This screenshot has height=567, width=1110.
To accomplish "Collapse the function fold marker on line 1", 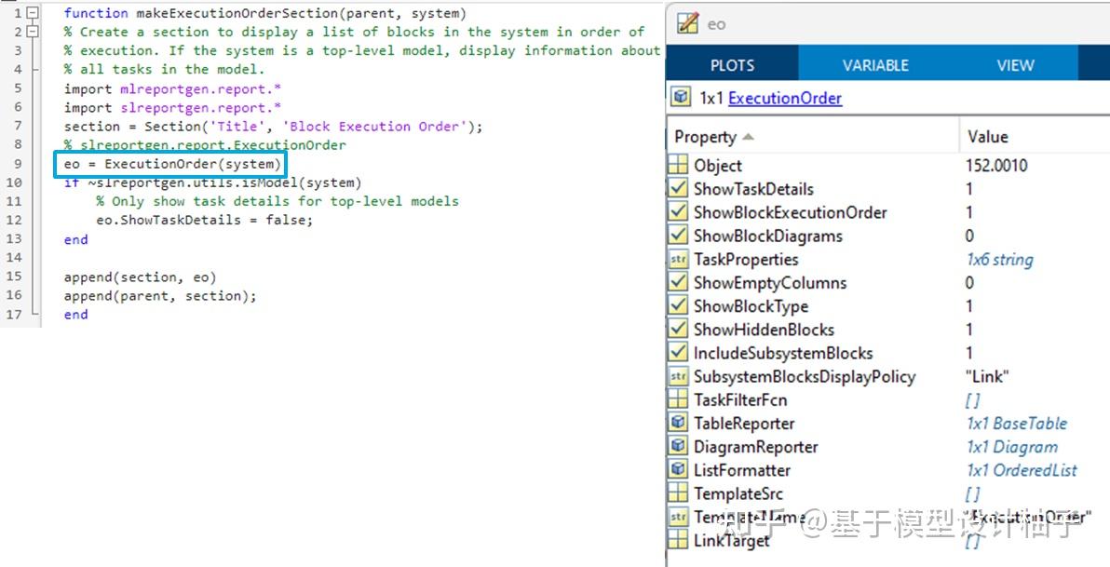I will 33,13.
